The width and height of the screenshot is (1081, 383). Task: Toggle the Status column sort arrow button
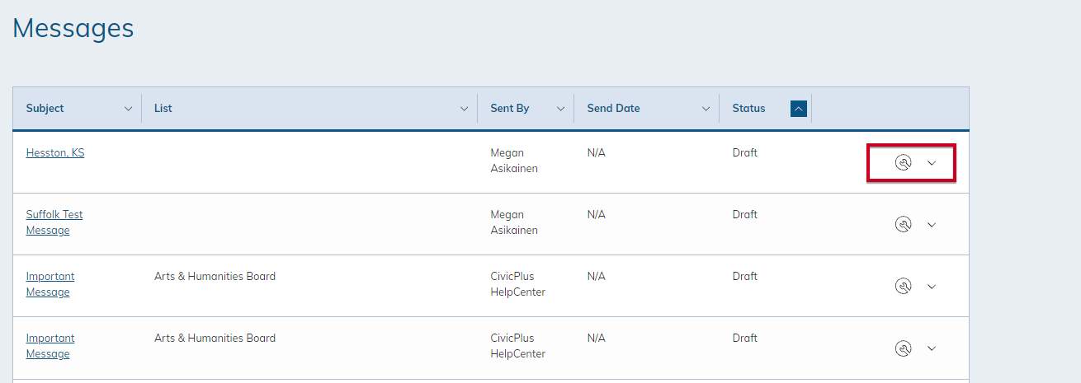pos(798,109)
